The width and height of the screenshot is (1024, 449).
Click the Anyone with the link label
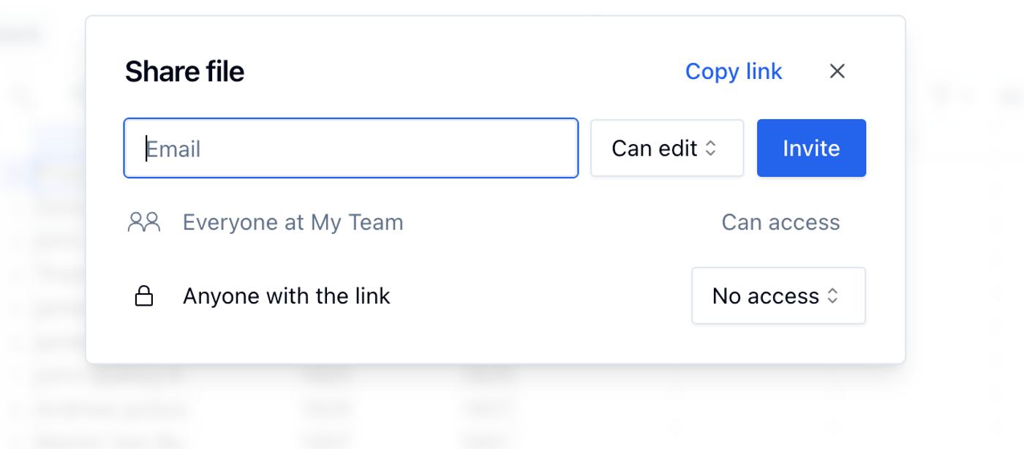coord(287,296)
